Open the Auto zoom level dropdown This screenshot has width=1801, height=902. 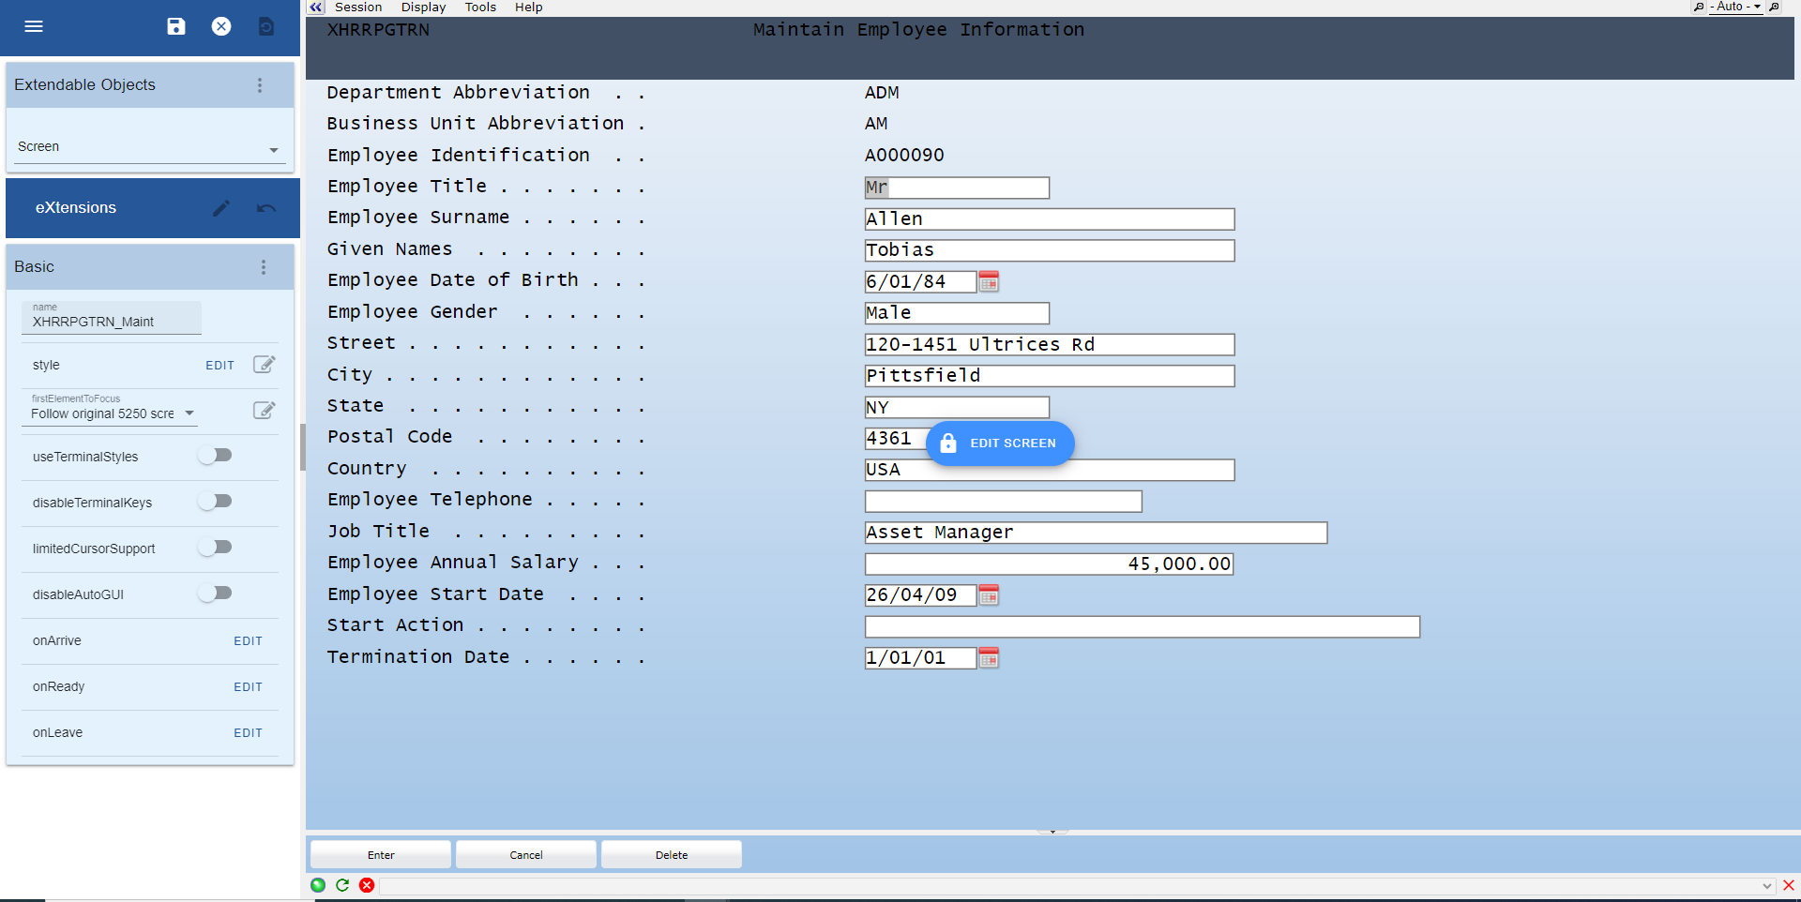[x=1736, y=7]
